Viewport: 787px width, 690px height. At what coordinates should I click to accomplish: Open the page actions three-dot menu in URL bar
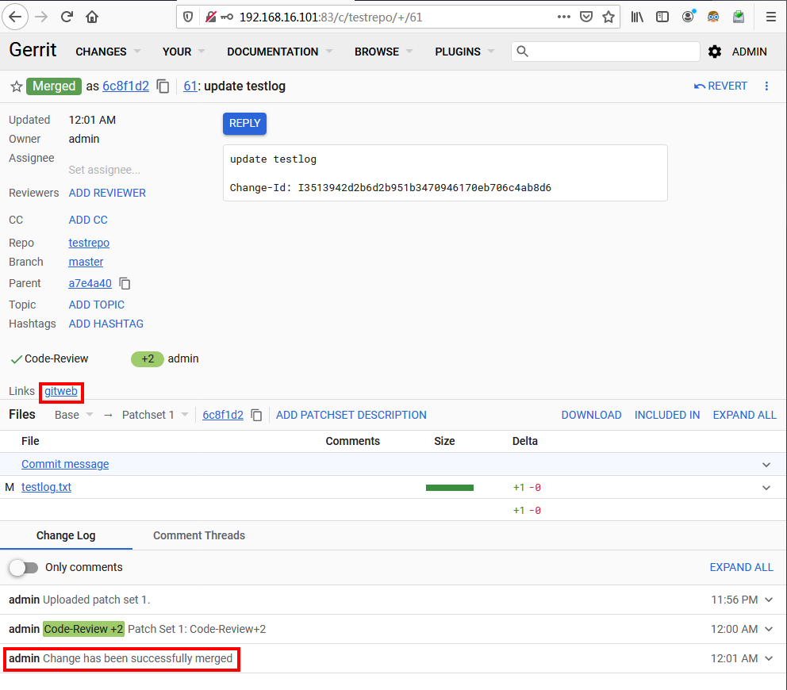(x=563, y=17)
